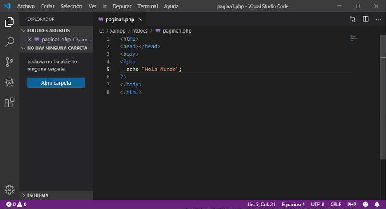Screen dimensions: 386x209
Task: Click the C: breadcrumb segment
Action: click(x=101, y=31)
